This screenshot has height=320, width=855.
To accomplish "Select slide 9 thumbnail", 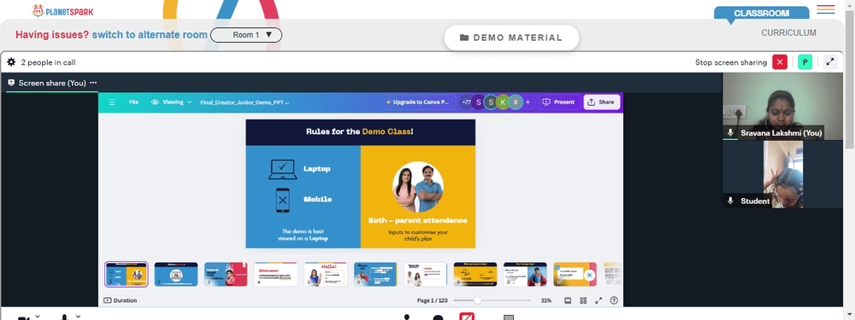I will [x=525, y=274].
